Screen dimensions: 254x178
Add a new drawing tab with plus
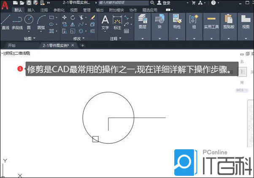[83, 45]
